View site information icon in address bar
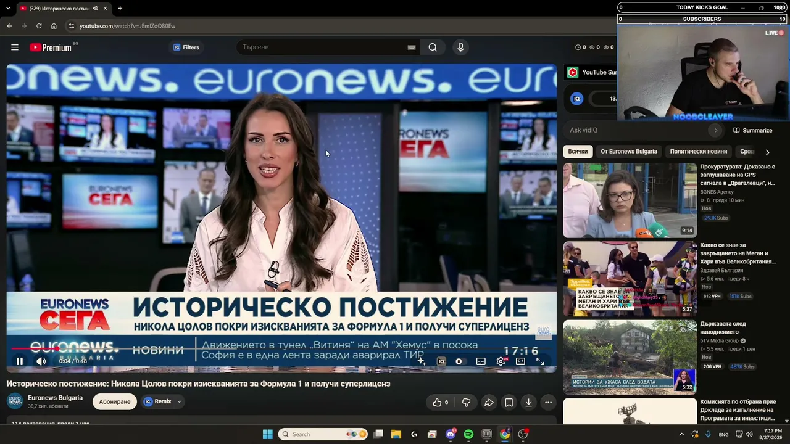The width and height of the screenshot is (790, 444). (x=72, y=26)
